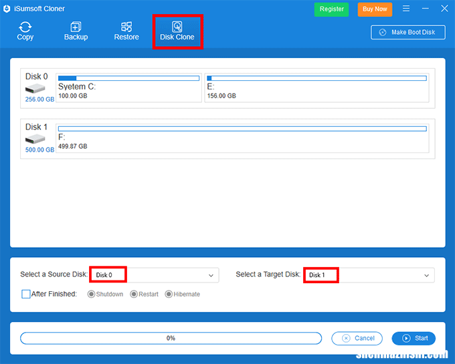Screen dimensions: 455x364
Task: Click the 100.00 GB partition size
Action: pyautogui.click(x=73, y=96)
